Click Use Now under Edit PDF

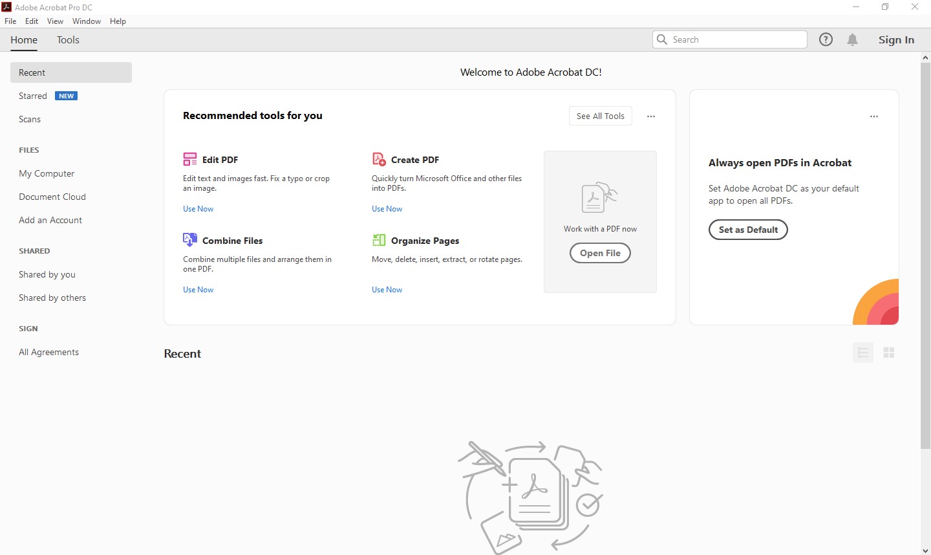[x=198, y=209]
